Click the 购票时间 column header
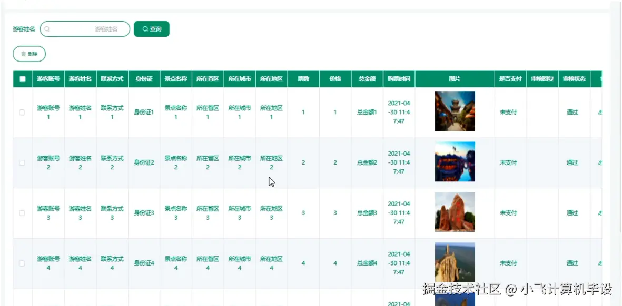This screenshot has height=306, width=622. click(x=399, y=79)
